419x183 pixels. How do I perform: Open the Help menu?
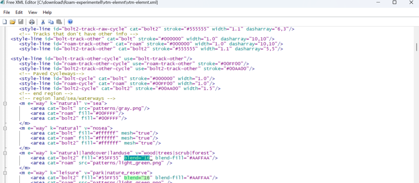coord(47,12)
